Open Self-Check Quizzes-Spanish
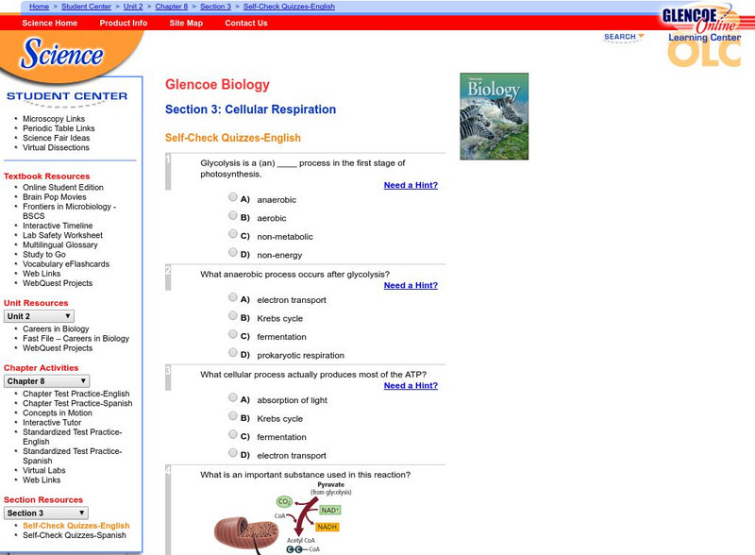This screenshot has width=755, height=555. [x=75, y=535]
